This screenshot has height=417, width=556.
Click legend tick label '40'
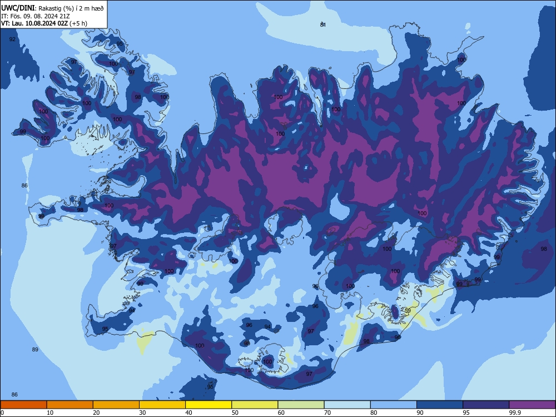188,413
